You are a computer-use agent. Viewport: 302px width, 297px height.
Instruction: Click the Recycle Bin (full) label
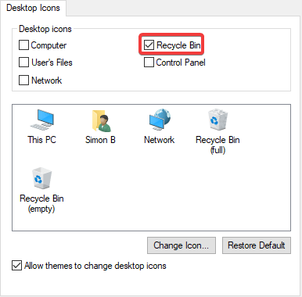pos(218,145)
